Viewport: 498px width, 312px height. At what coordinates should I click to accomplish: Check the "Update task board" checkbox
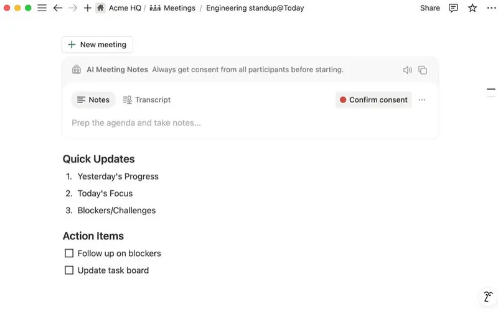click(69, 270)
